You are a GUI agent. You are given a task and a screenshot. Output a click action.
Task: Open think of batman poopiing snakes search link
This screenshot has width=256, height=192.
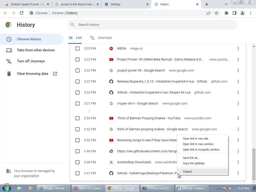[x=152, y=129]
